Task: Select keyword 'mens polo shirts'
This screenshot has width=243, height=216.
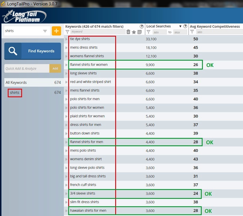Action: pyautogui.click(x=83, y=150)
